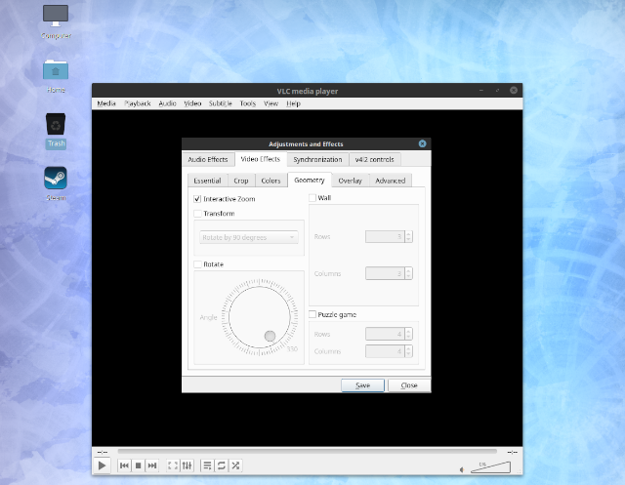625x485 pixels.
Task: Open the Colors sub-tab
Action: (271, 181)
